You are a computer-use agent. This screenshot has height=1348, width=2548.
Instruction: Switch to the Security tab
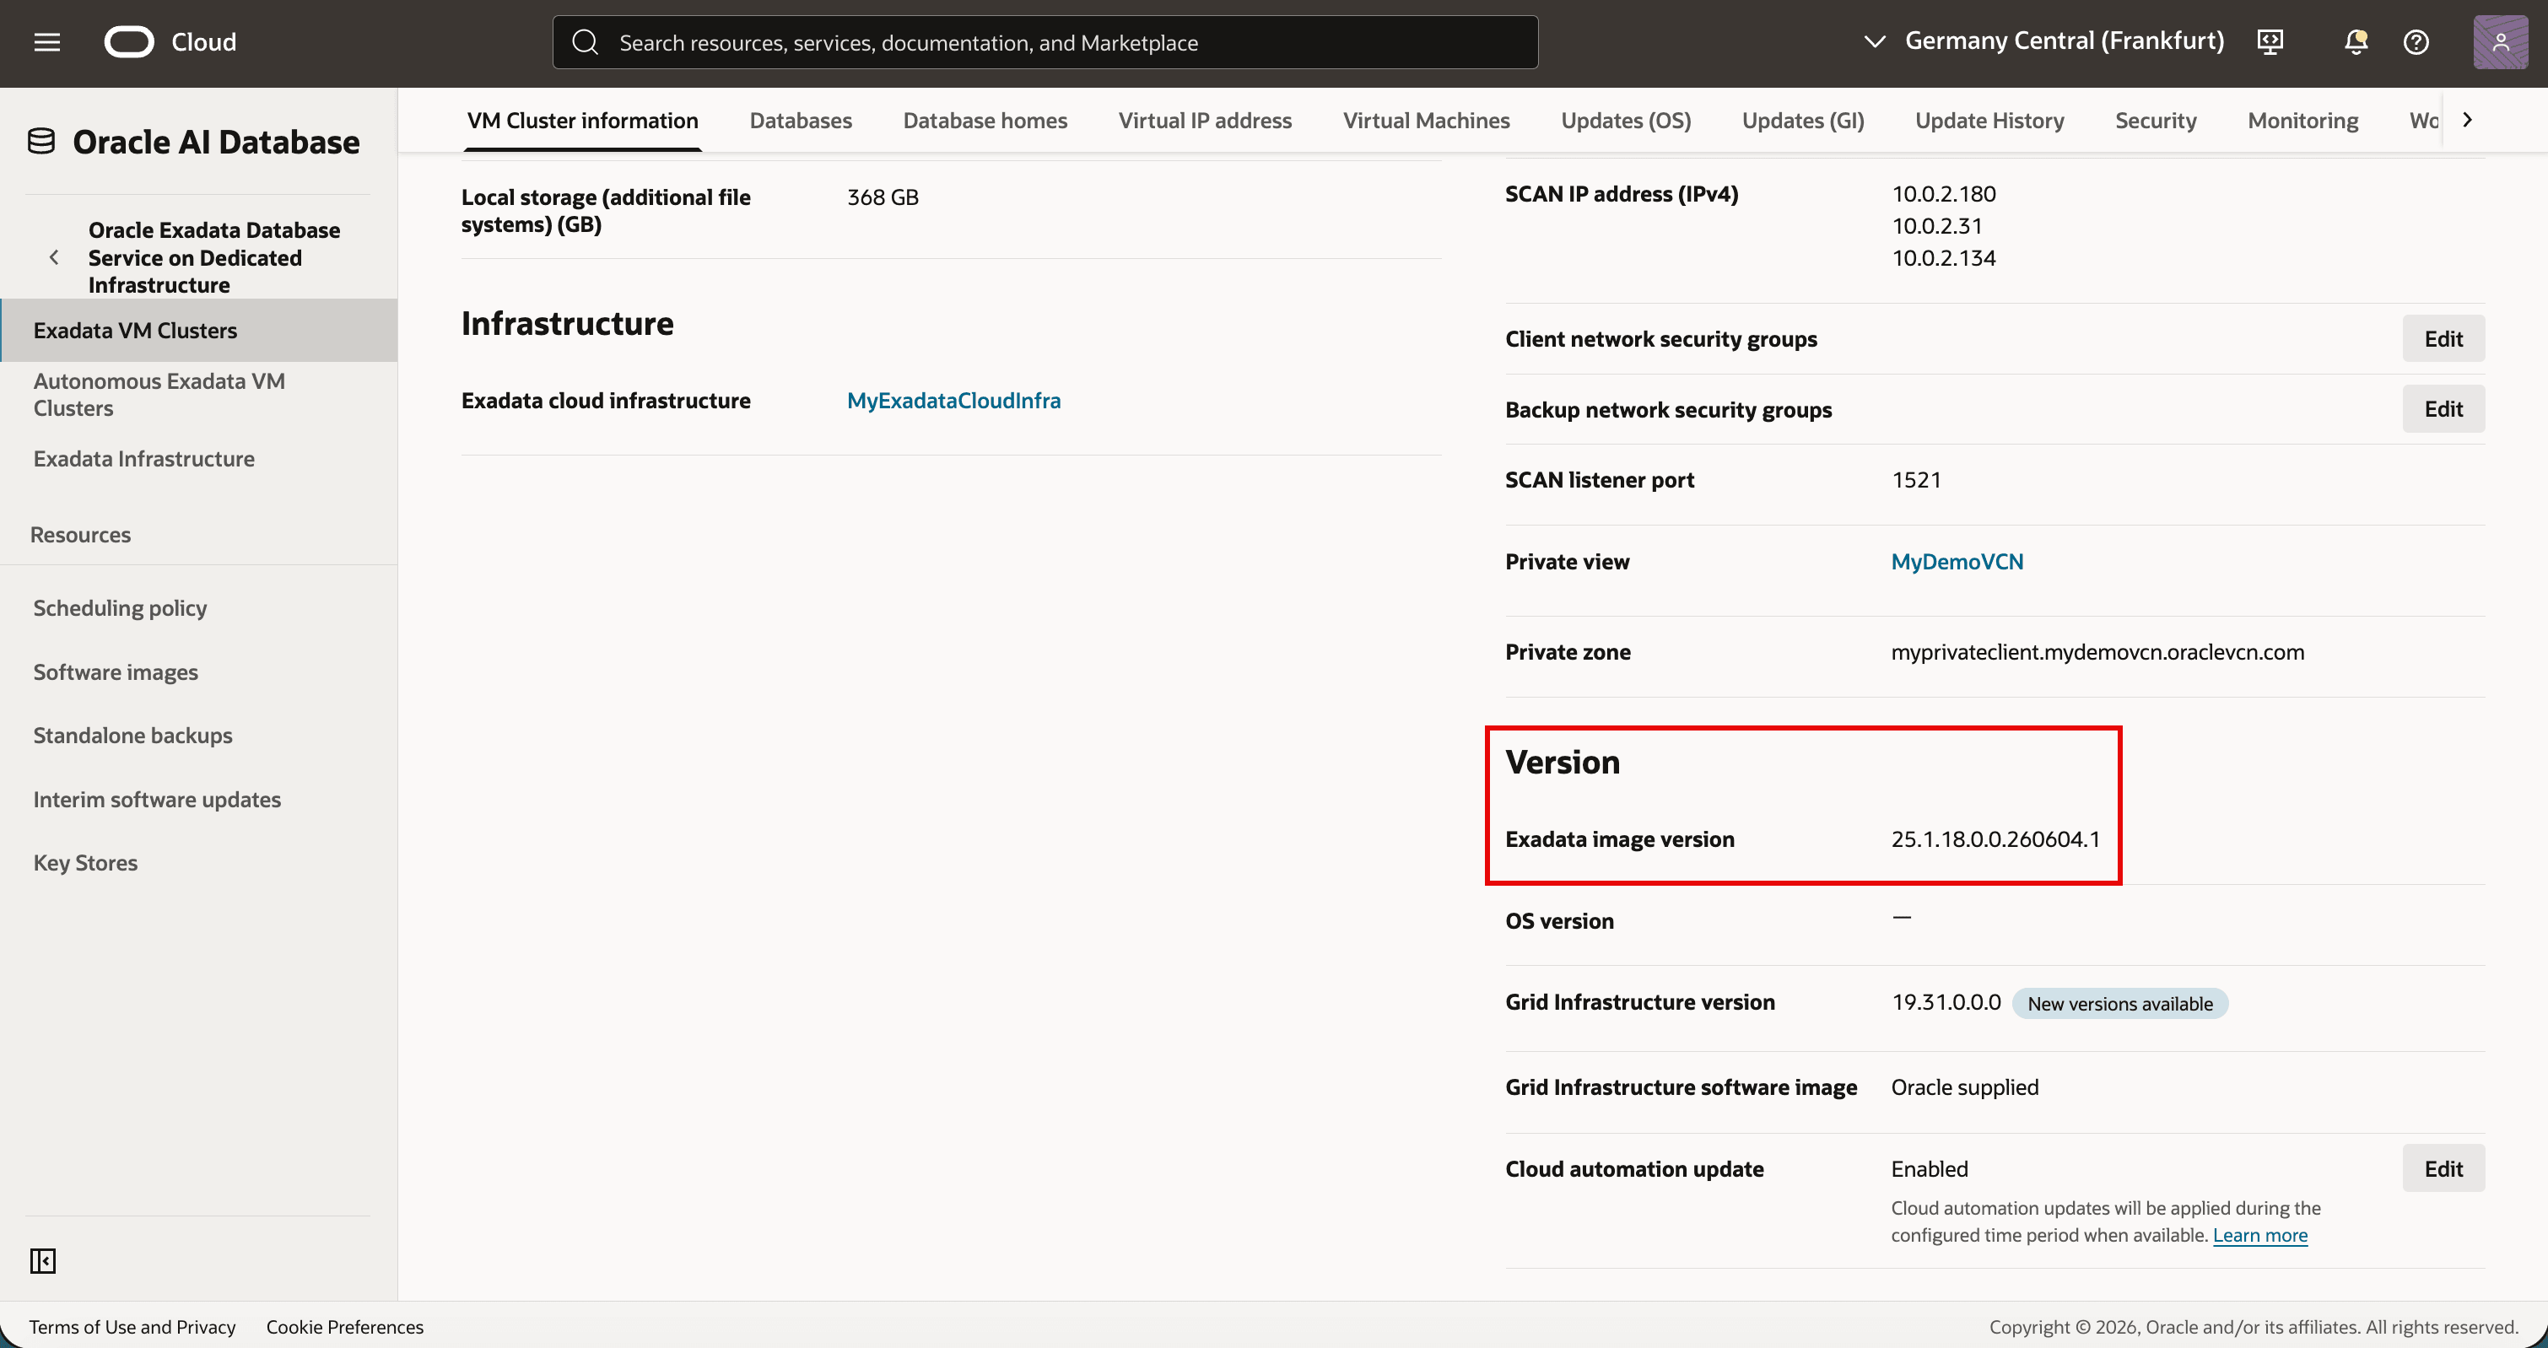[x=2156, y=120]
